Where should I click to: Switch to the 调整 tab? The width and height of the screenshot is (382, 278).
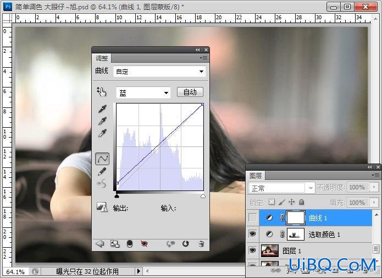click(102, 58)
